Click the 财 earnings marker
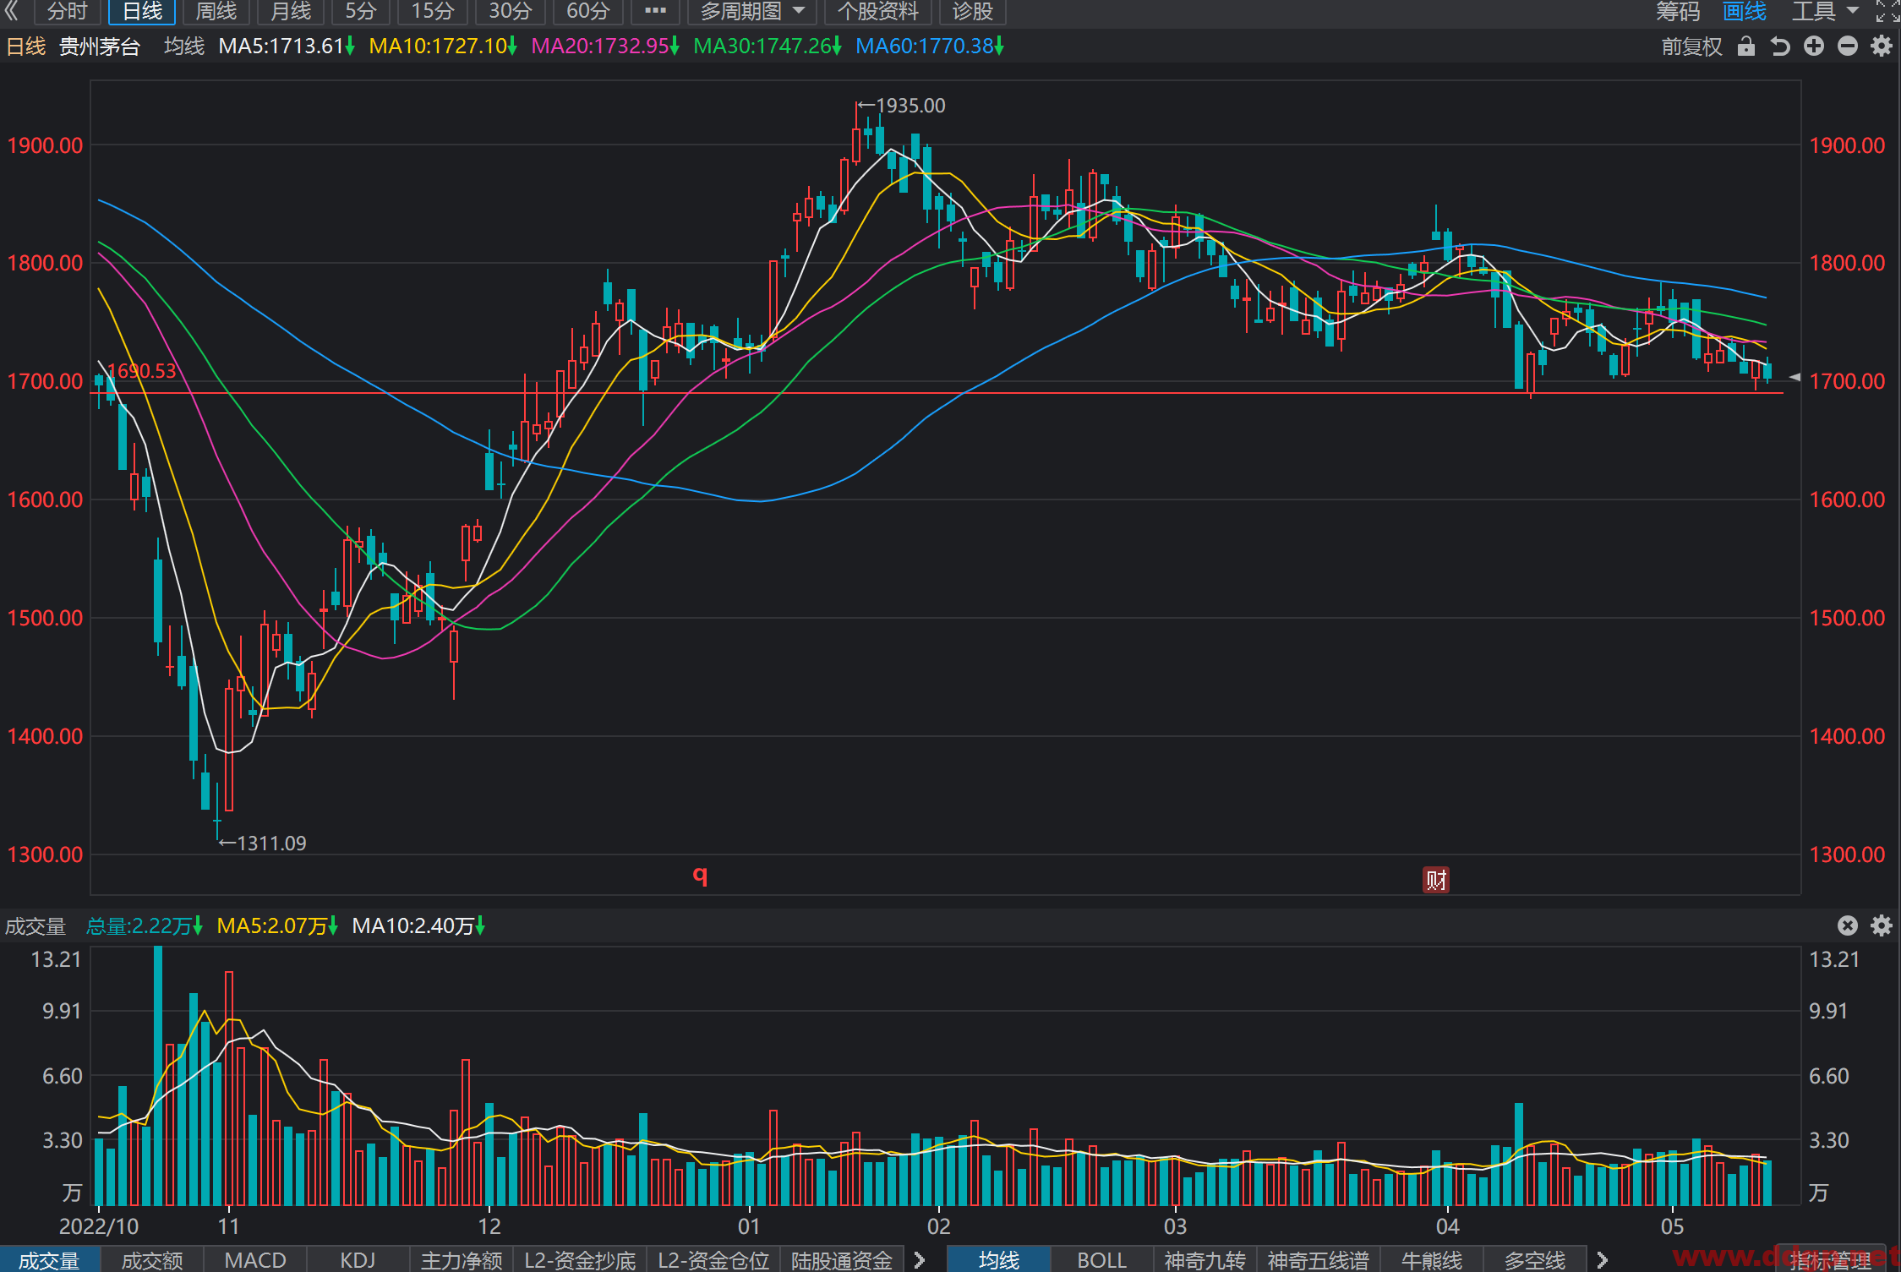This screenshot has width=1901, height=1272. tap(1436, 880)
